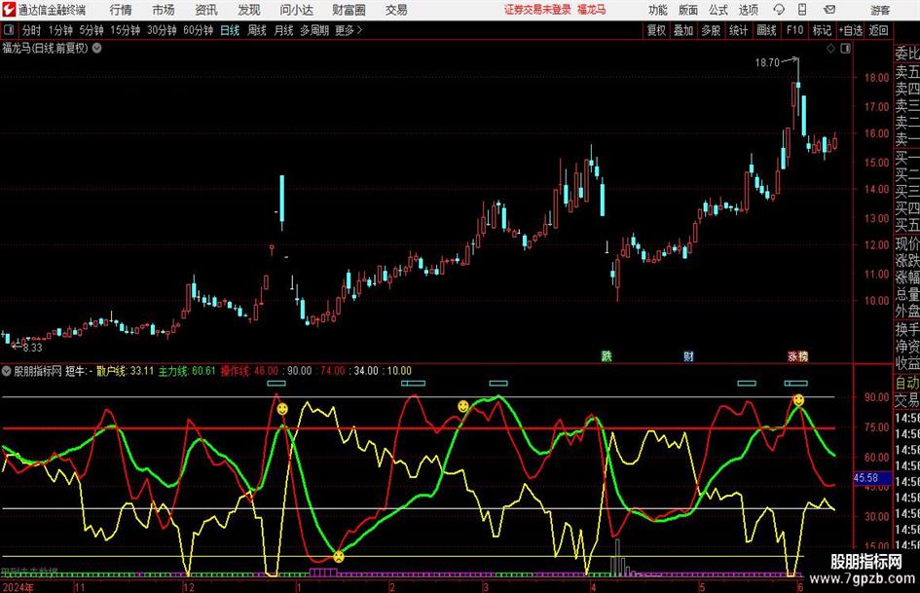Expand the 股朋指标网 indicator dropdown arrow
This screenshot has height=593, width=920.
click(x=7, y=371)
